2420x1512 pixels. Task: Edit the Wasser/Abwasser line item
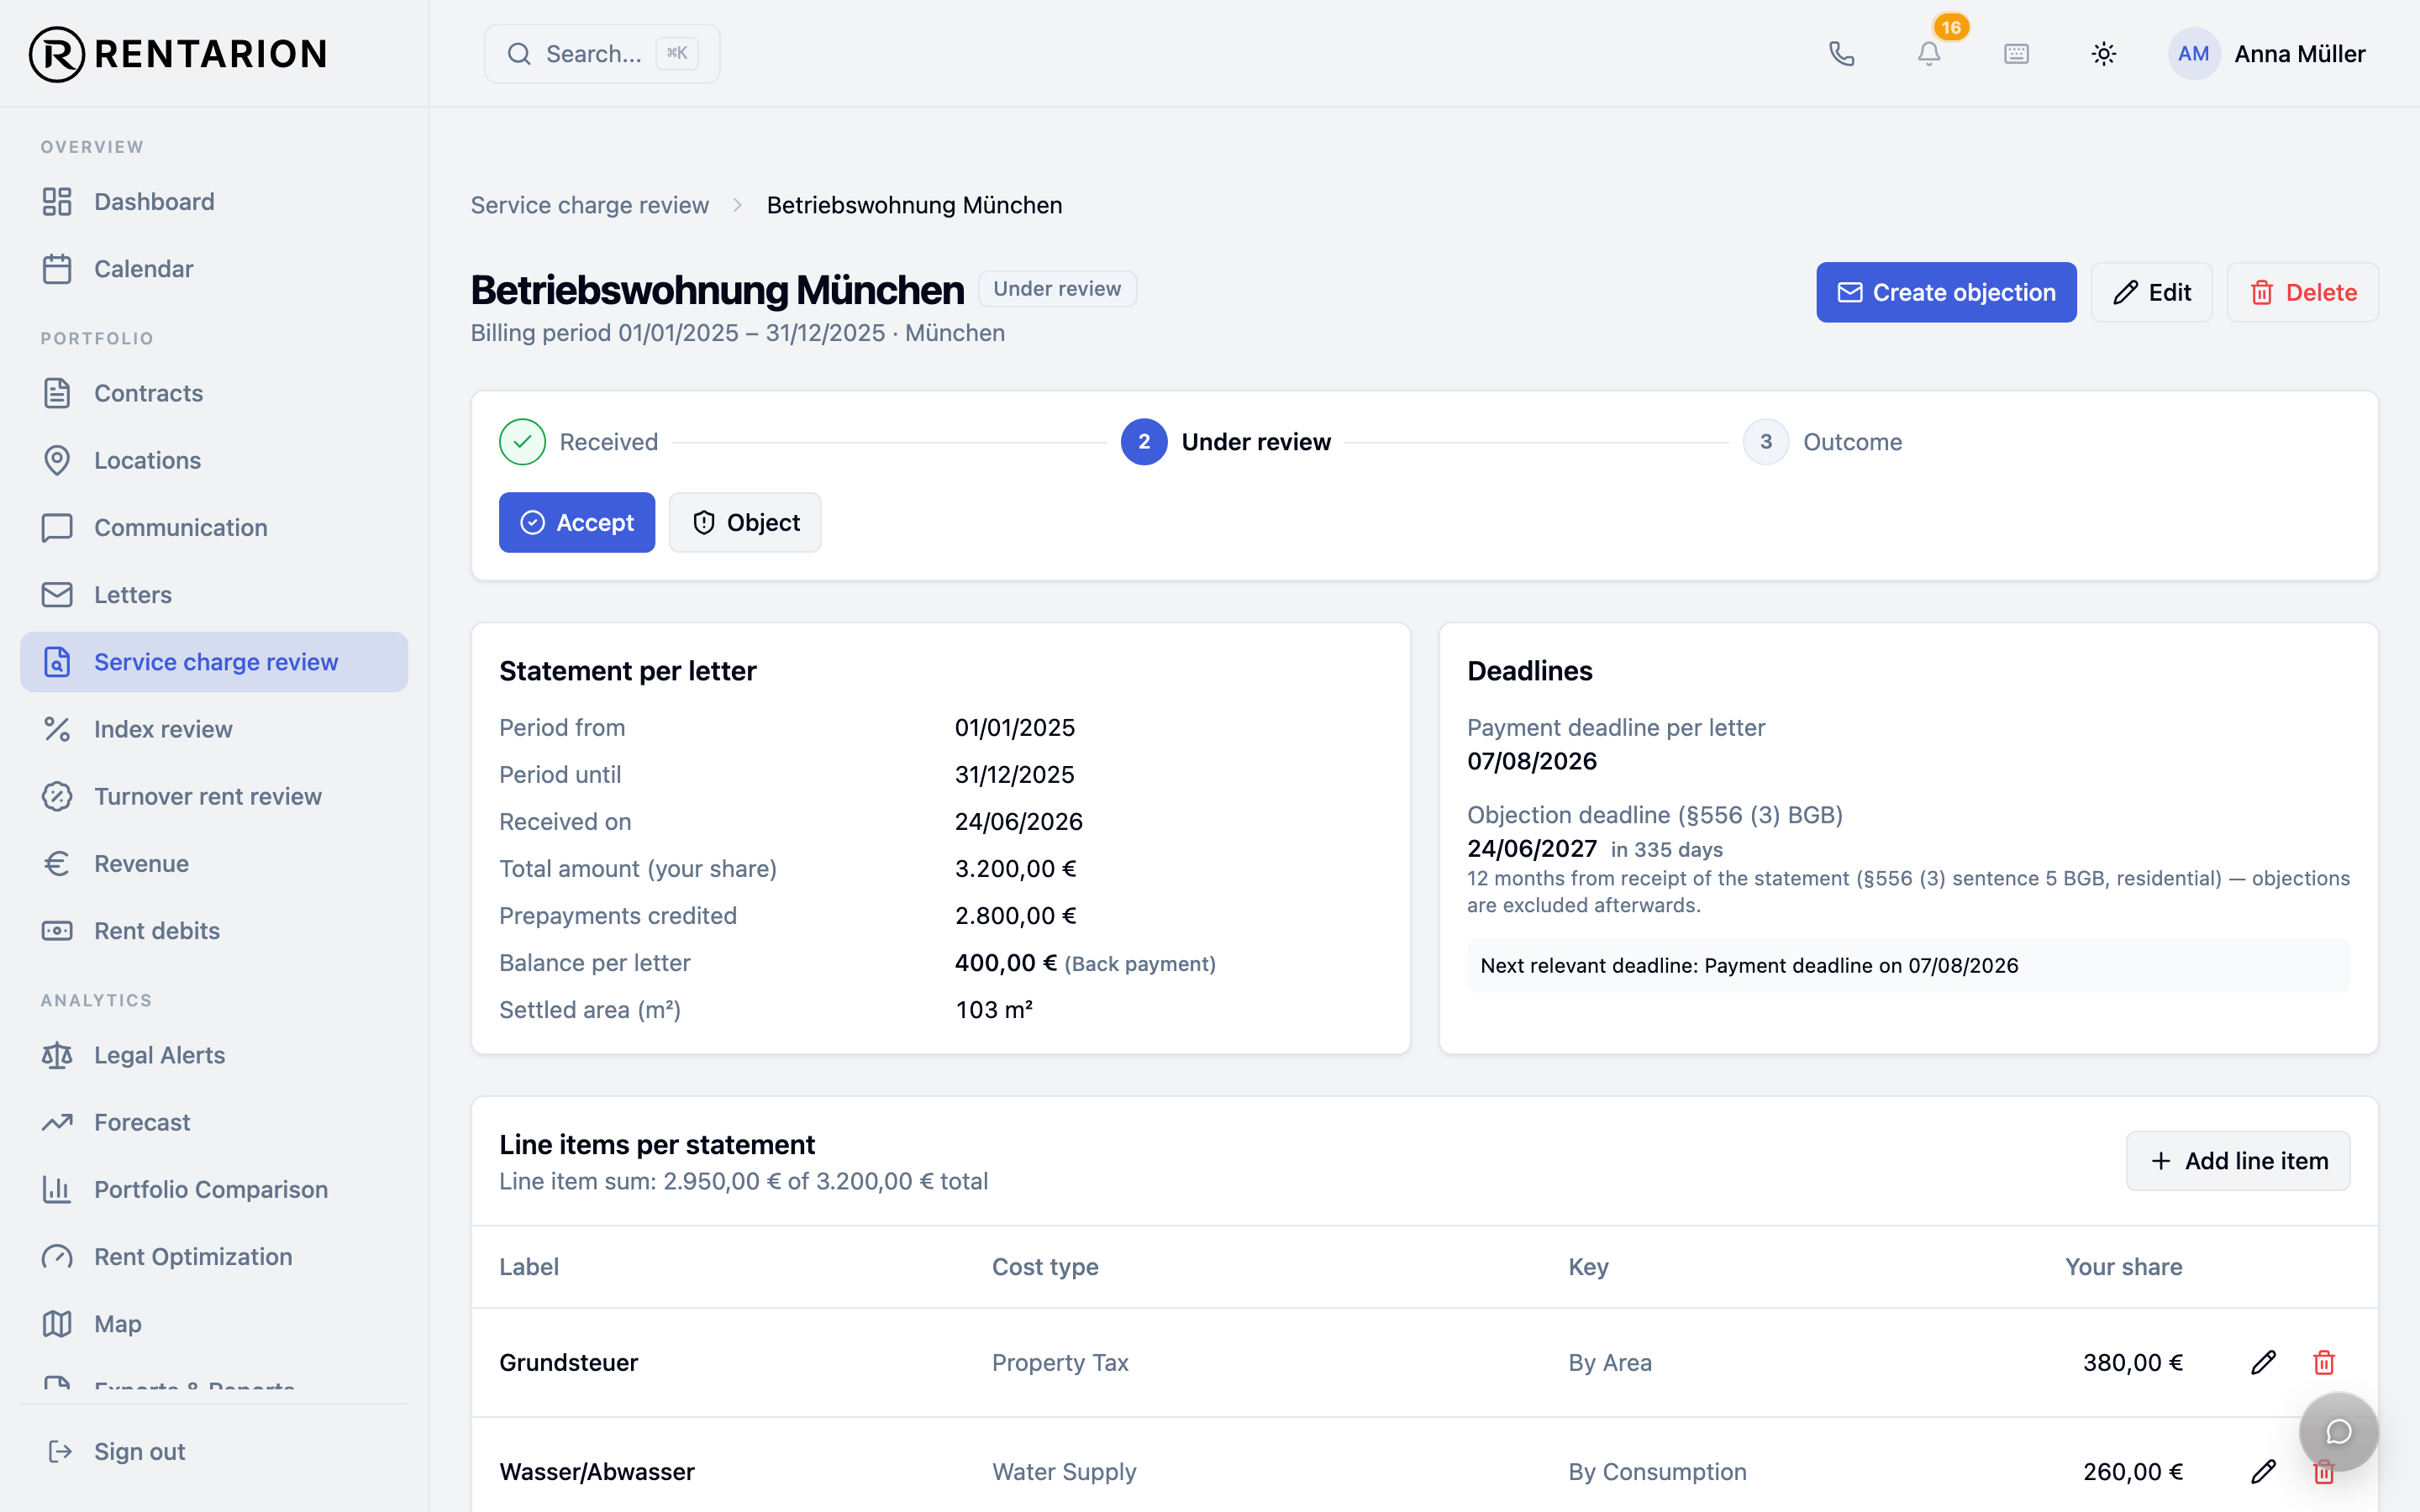[x=2264, y=1471]
